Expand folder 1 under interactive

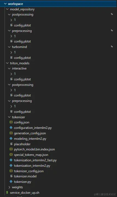[11, 74]
